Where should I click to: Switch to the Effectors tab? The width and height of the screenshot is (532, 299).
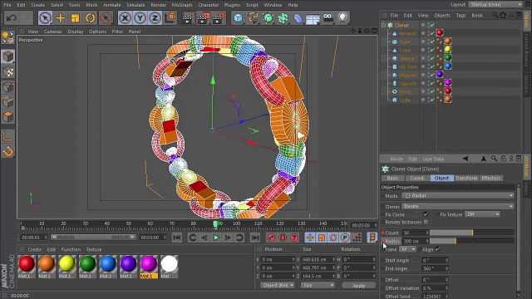coord(490,178)
